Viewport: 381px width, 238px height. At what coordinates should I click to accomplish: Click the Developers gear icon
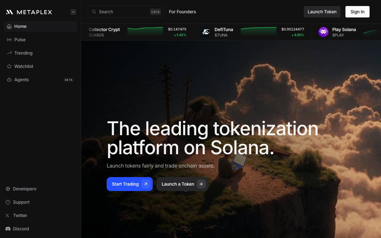click(x=8, y=189)
